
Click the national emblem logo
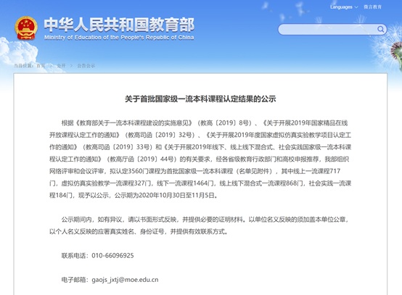(26, 28)
